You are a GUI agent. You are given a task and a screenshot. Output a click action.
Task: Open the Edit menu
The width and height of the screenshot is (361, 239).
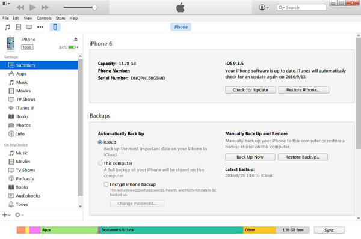coord(16,18)
